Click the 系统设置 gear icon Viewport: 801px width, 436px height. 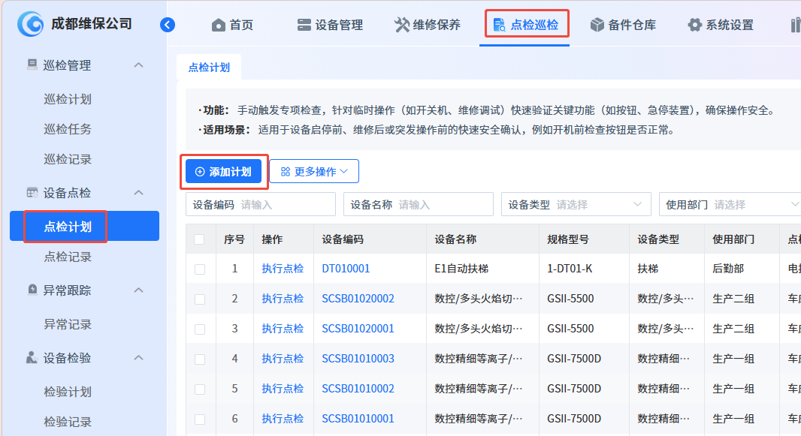point(695,25)
